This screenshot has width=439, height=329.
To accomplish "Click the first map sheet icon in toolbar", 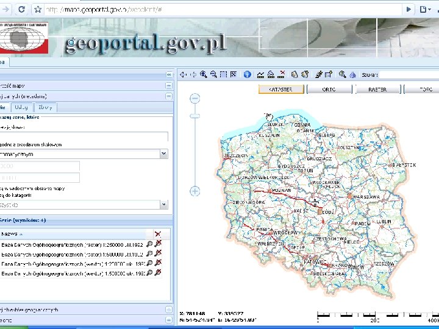I will click(294, 74).
